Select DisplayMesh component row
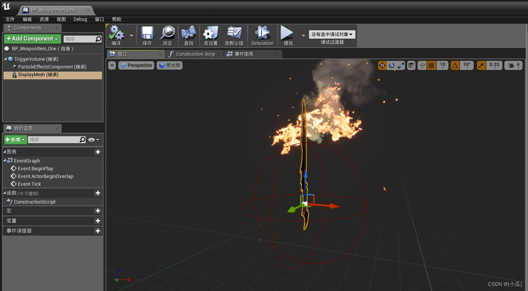The image size is (528, 291). 53,75
